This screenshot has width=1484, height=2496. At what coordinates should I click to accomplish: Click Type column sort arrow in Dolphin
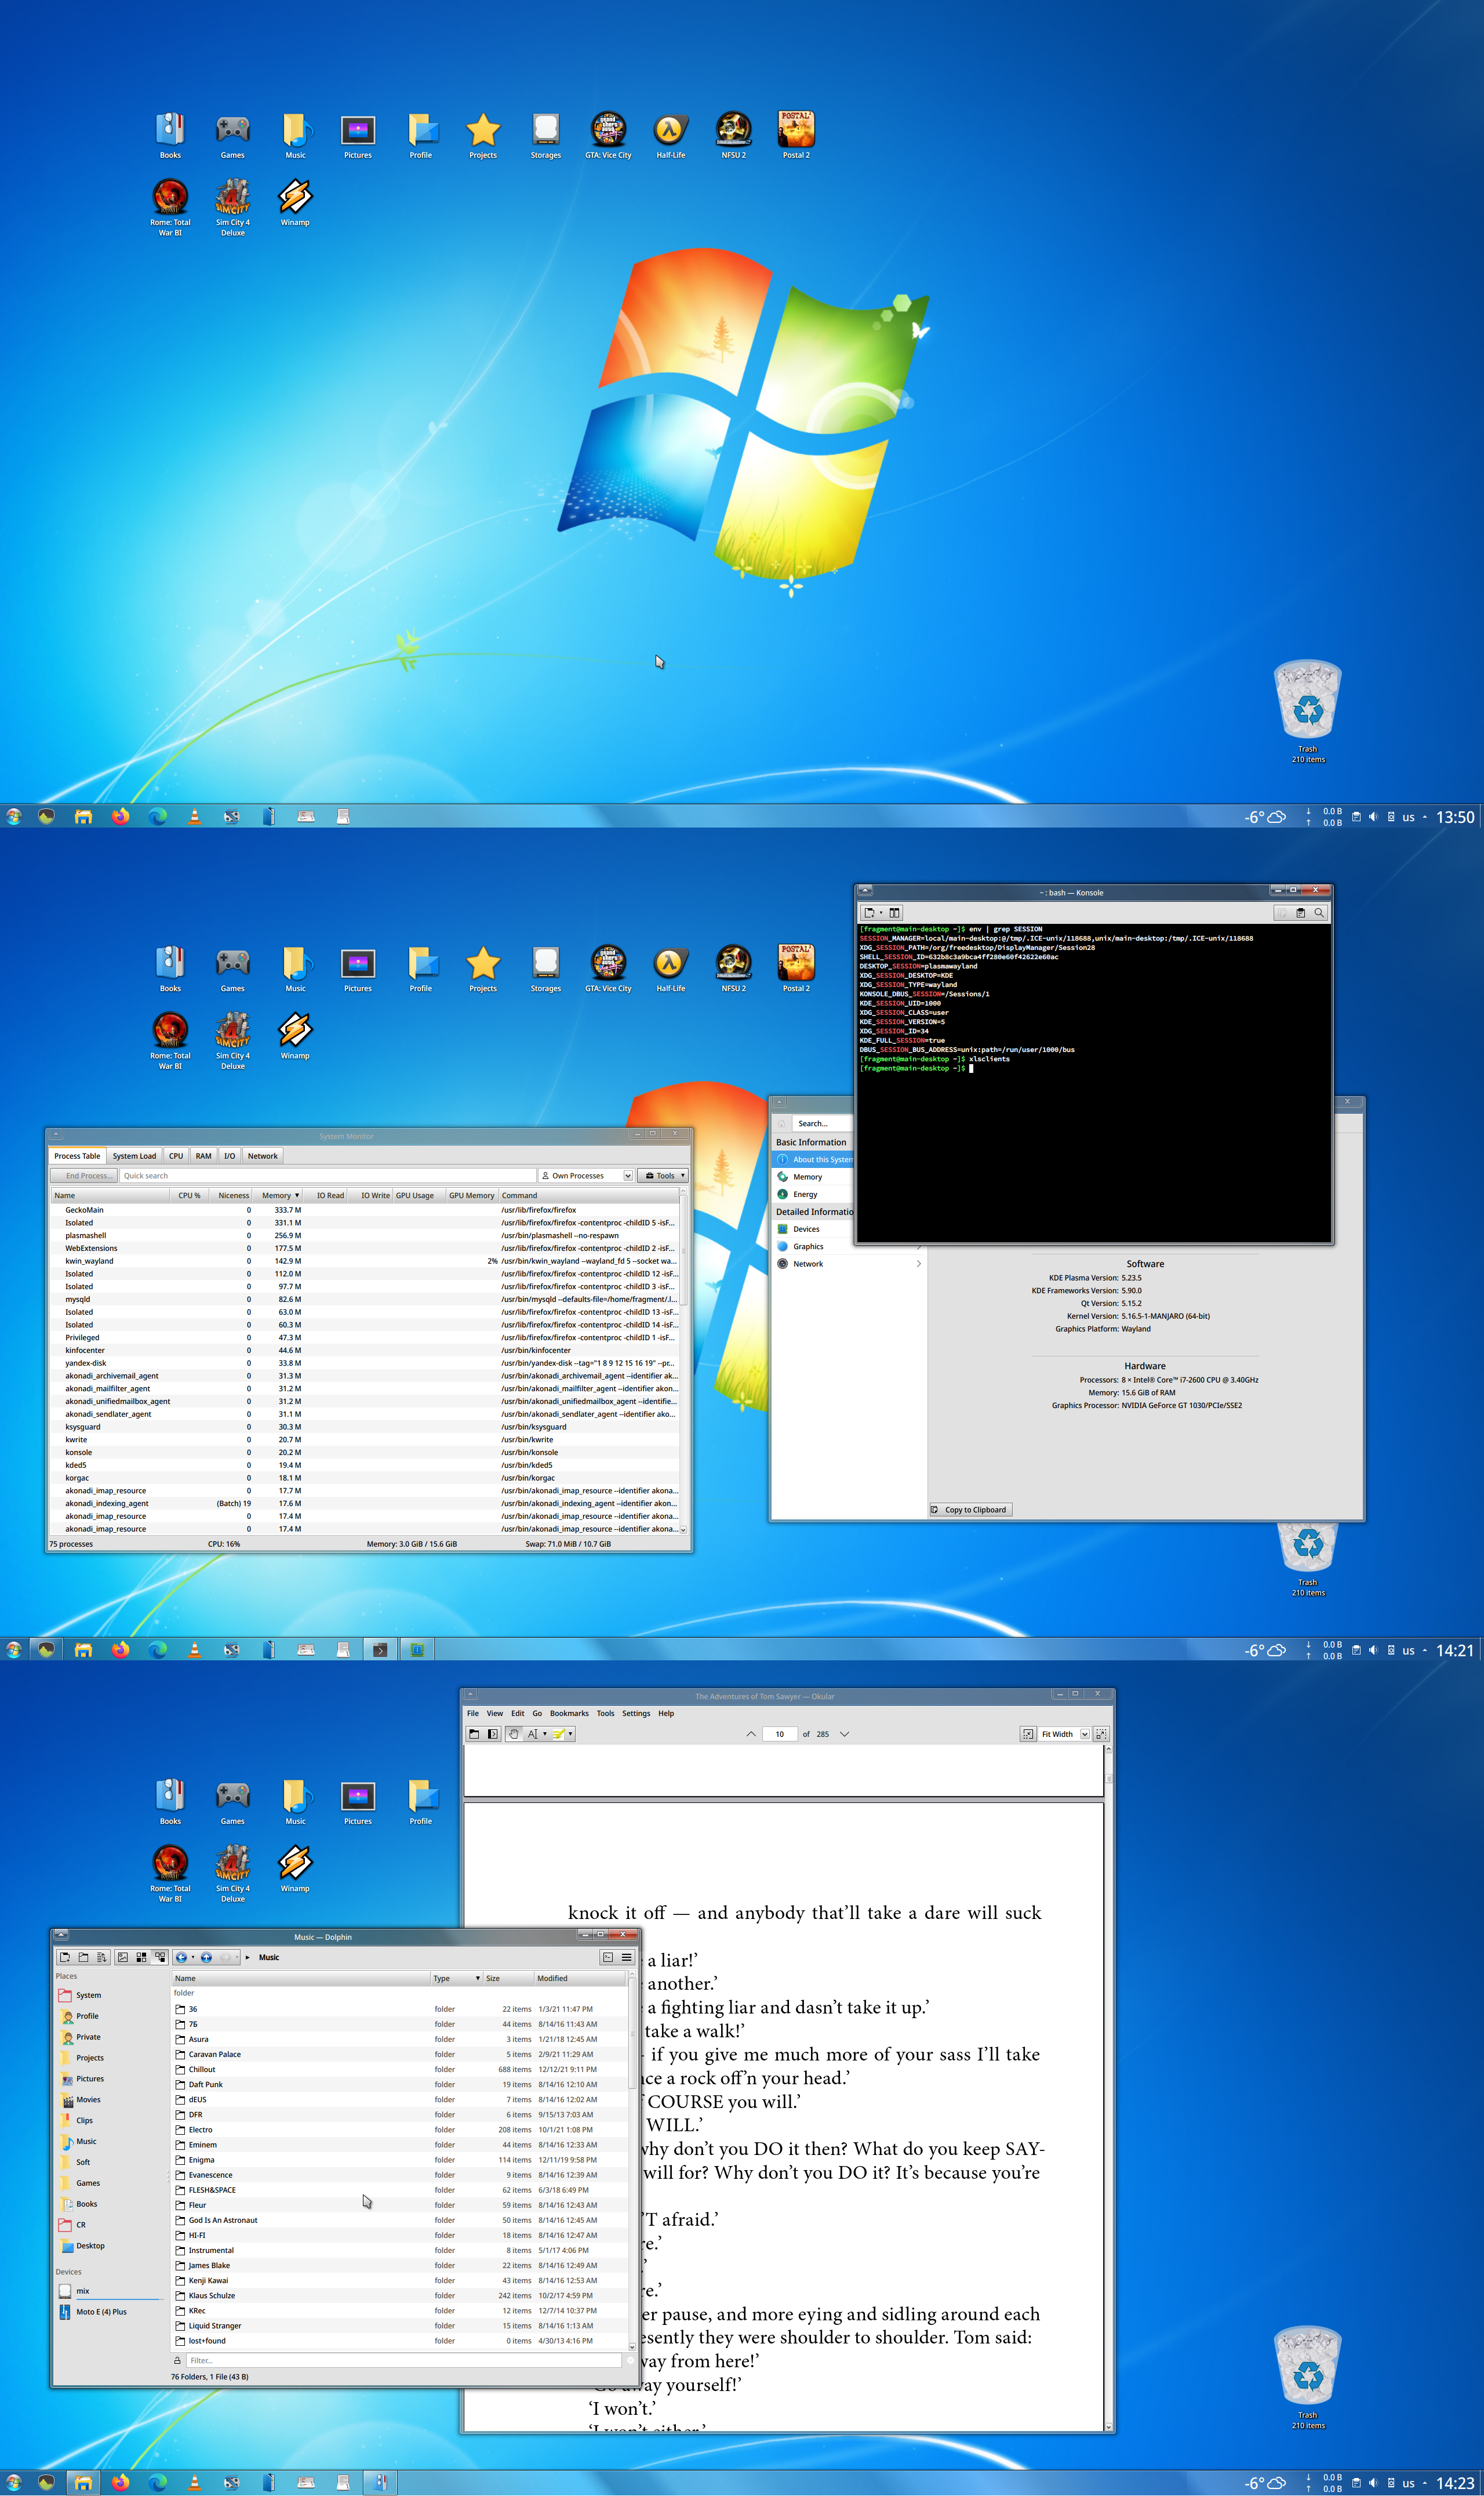pyautogui.click(x=478, y=1978)
